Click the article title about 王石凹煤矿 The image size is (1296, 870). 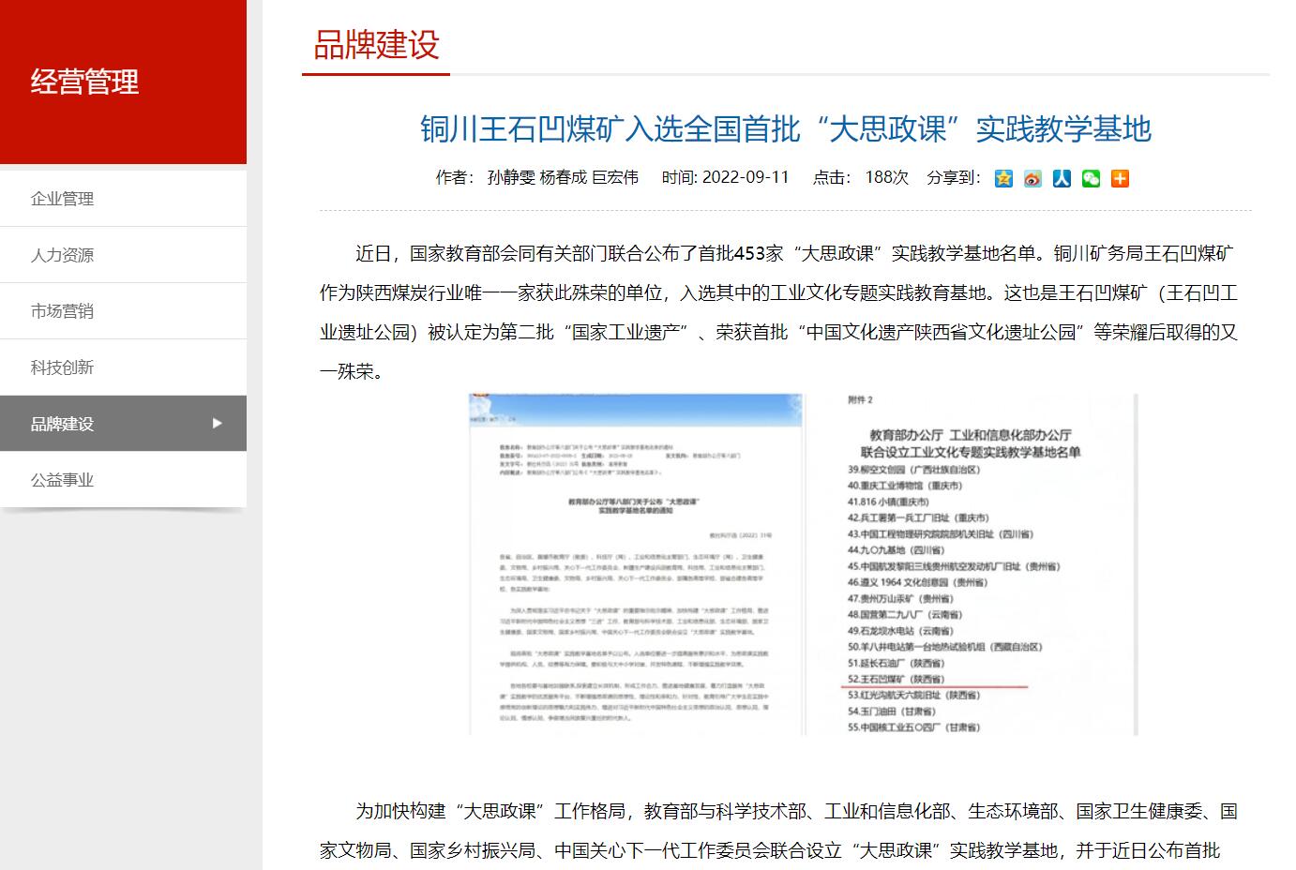click(x=785, y=128)
